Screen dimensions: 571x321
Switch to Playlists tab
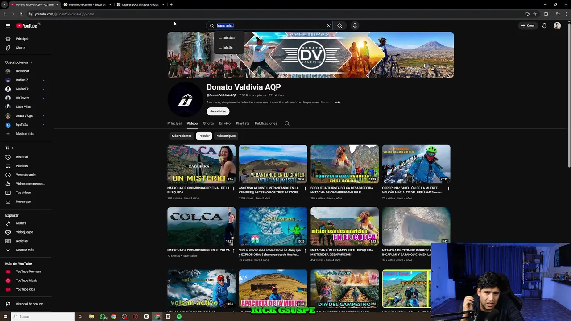[x=243, y=123]
